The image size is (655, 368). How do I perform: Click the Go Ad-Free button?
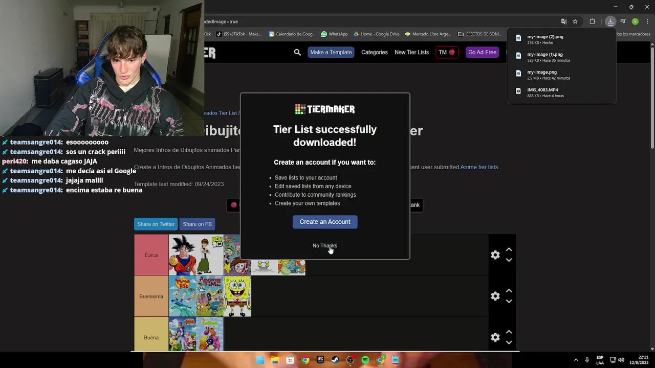pyautogui.click(x=482, y=52)
